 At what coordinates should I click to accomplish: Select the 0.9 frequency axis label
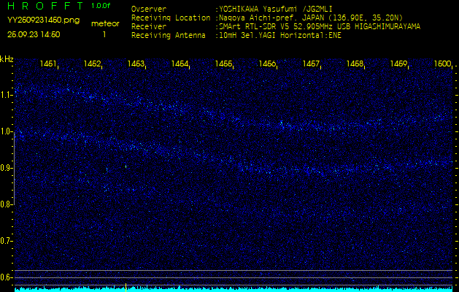pos(7,168)
